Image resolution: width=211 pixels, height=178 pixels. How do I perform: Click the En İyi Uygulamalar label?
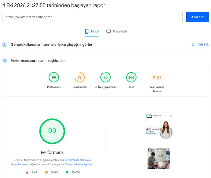pyautogui.click(x=105, y=87)
